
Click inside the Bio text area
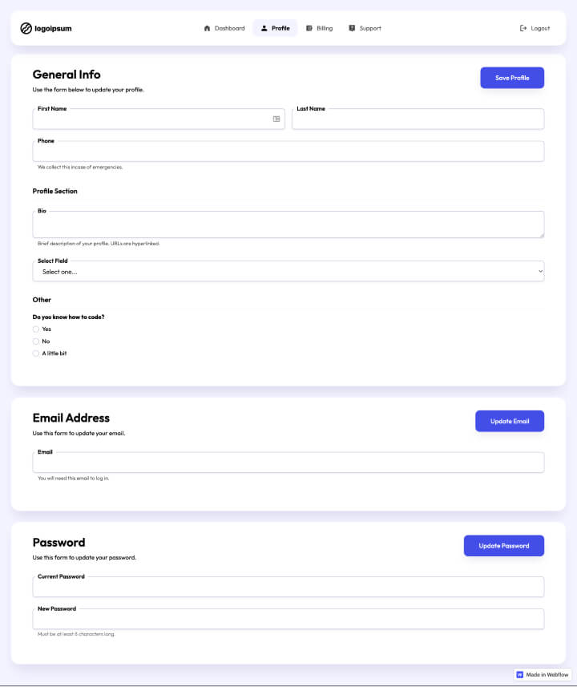(288, 224)
